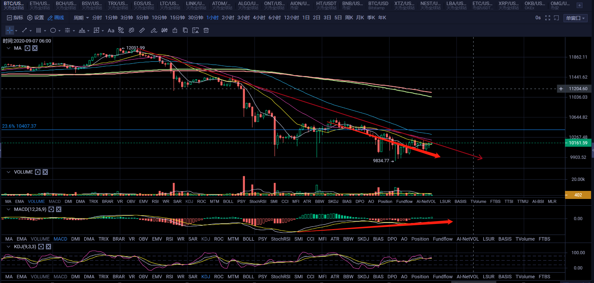Viewport: 594px width, 283px height.
Task: Toggle the 指标 indicators panel
Action: pyautogui.click(x=15, y=18)
